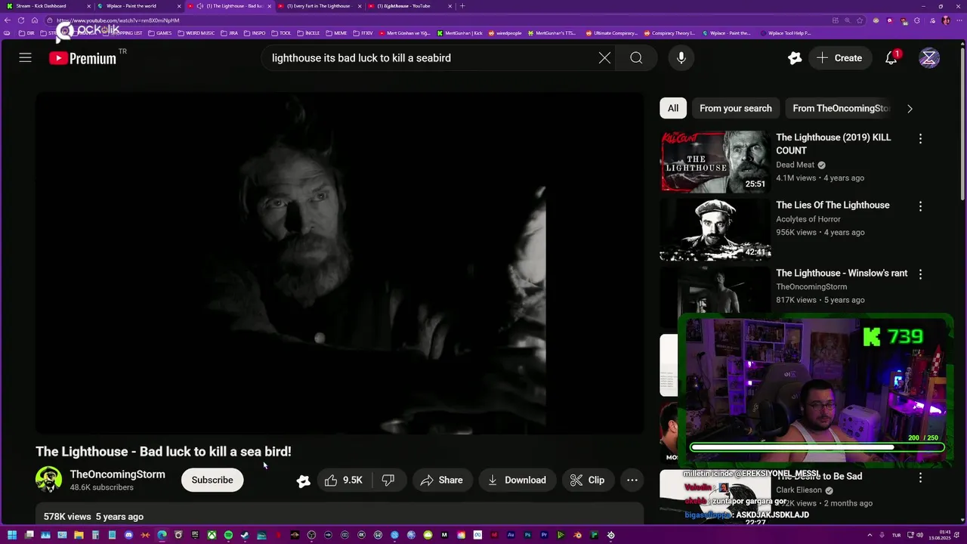
Task: Open The Lies Of The Lighthouse thumbnail
Action: [x=715, y=230]
